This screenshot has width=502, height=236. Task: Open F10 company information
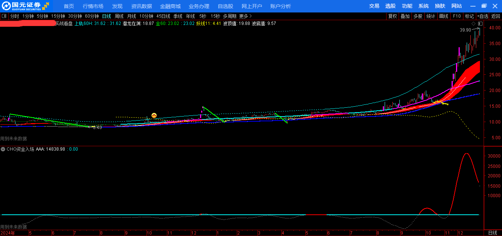coord(457,16)
